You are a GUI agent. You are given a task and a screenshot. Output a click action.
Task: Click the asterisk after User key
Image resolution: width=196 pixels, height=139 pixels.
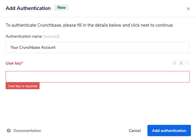22,63
